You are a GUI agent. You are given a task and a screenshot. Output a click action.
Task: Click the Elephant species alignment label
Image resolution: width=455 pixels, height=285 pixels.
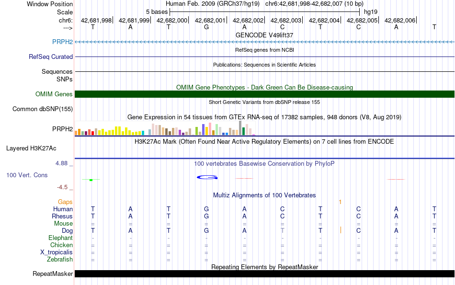pos(60,238)
